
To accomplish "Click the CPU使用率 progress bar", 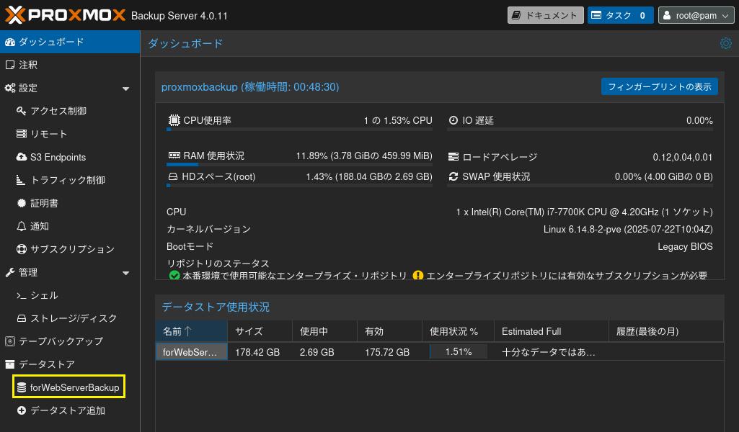I will [299, 130].
